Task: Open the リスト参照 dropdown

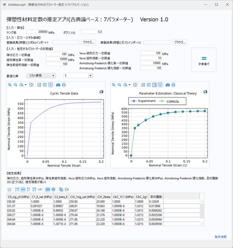Action: pos(41,76)
